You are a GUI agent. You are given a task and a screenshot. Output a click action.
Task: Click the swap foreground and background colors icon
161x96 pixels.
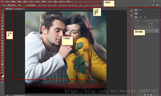point(3,73)
